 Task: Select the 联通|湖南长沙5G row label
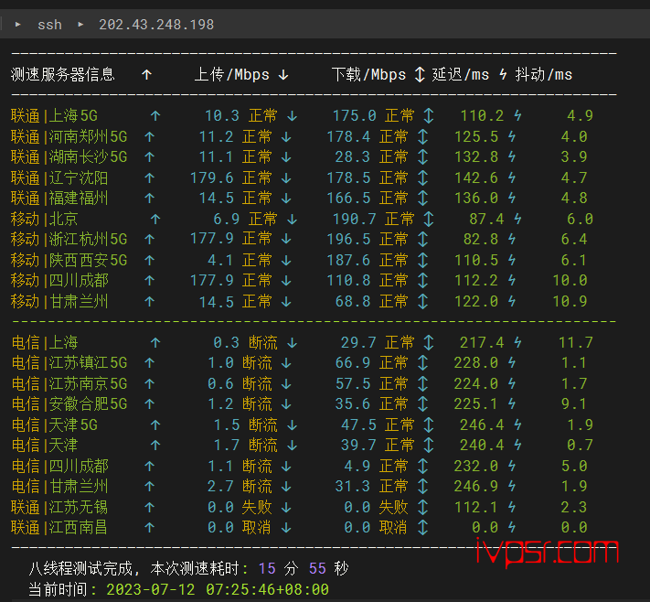69,156
